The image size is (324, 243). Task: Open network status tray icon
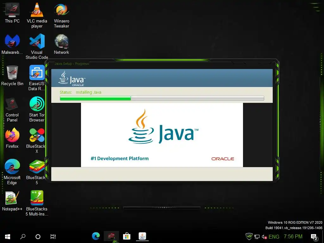[x=257, y=237]
